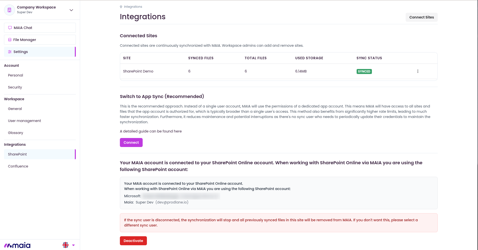This screenshot has height=250, width=478.
Task: Expand the Company Workspace switcher chevron
Action: 71,10
